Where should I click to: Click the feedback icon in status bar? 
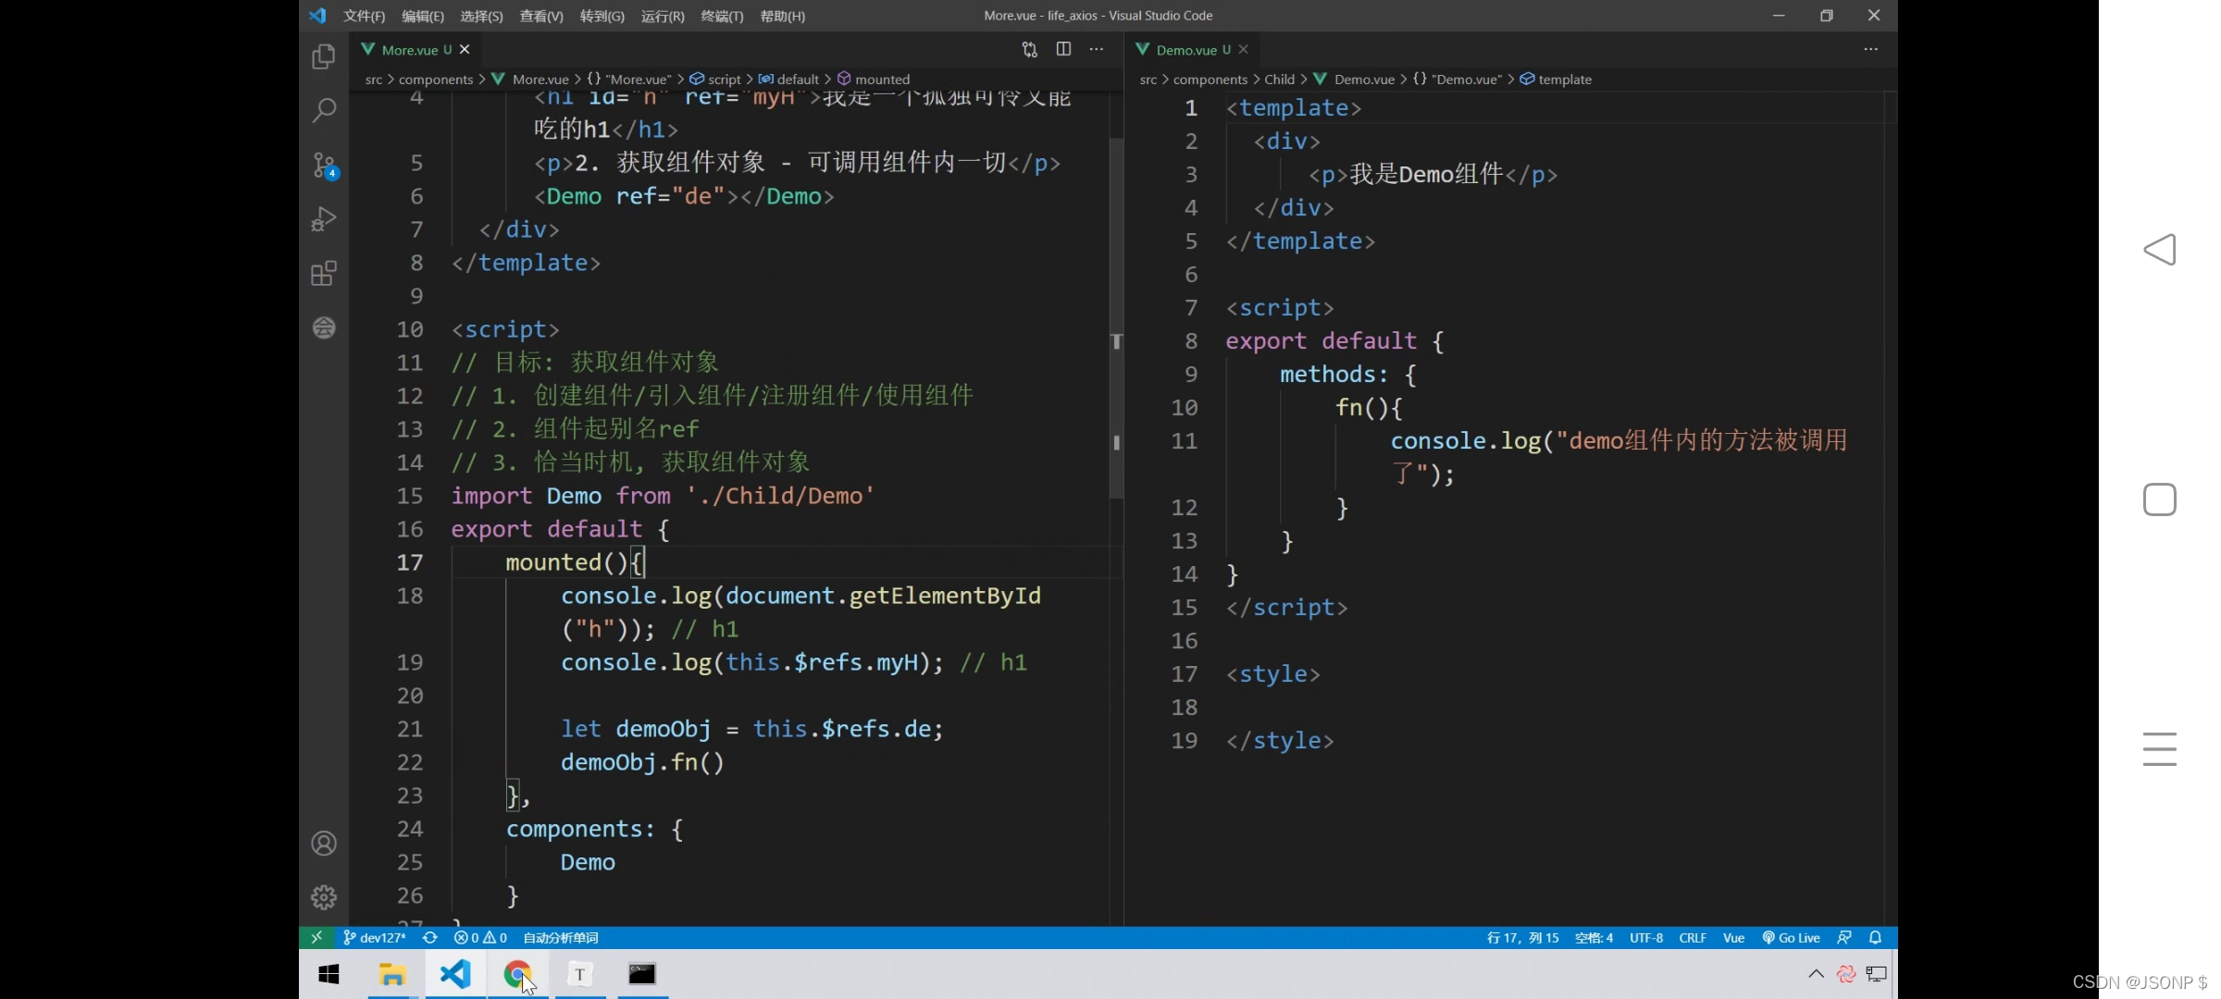tap(1843, 937)
